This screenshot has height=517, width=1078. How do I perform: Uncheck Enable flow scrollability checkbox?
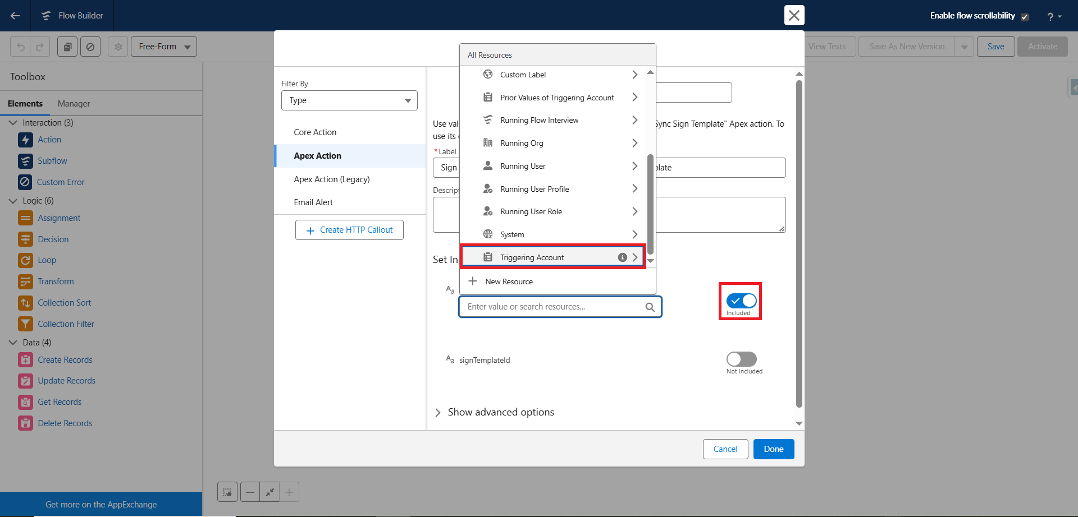1025,17
